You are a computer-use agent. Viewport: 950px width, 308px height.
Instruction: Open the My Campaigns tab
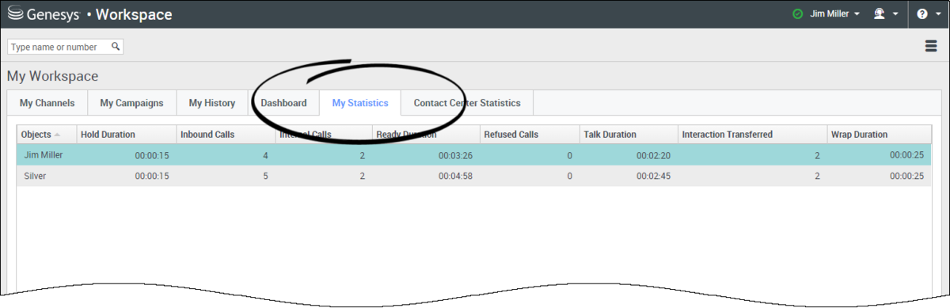pyautogui.click(x=131, y=103)
